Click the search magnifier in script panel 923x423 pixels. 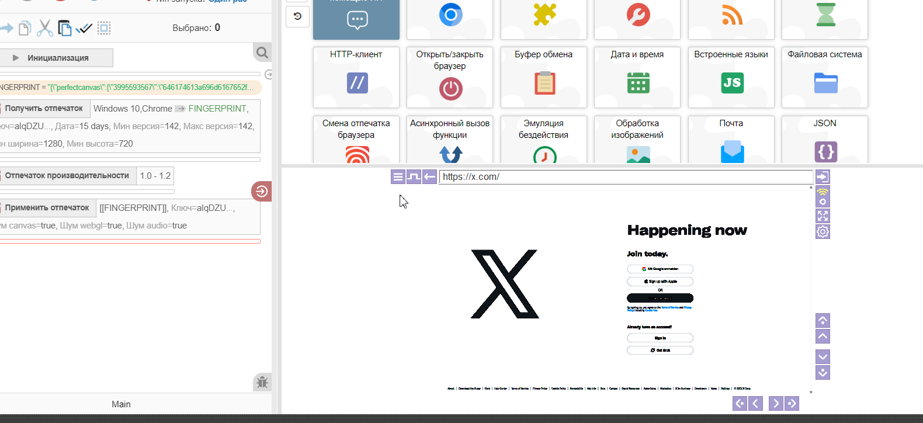pyautogui.click(x=262, y=53)
